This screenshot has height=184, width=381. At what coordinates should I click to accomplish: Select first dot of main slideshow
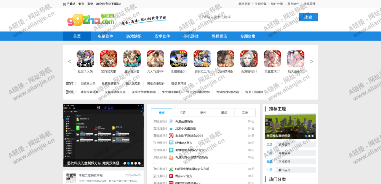tap(125, 164)
